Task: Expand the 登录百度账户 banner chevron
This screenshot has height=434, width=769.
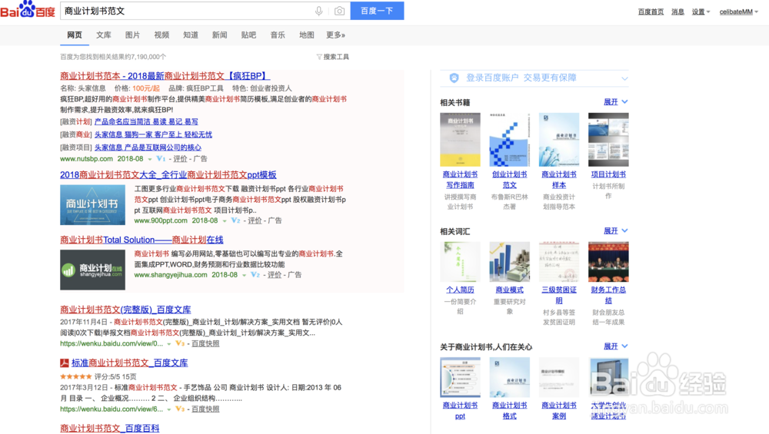Action: tap(624, 78)
